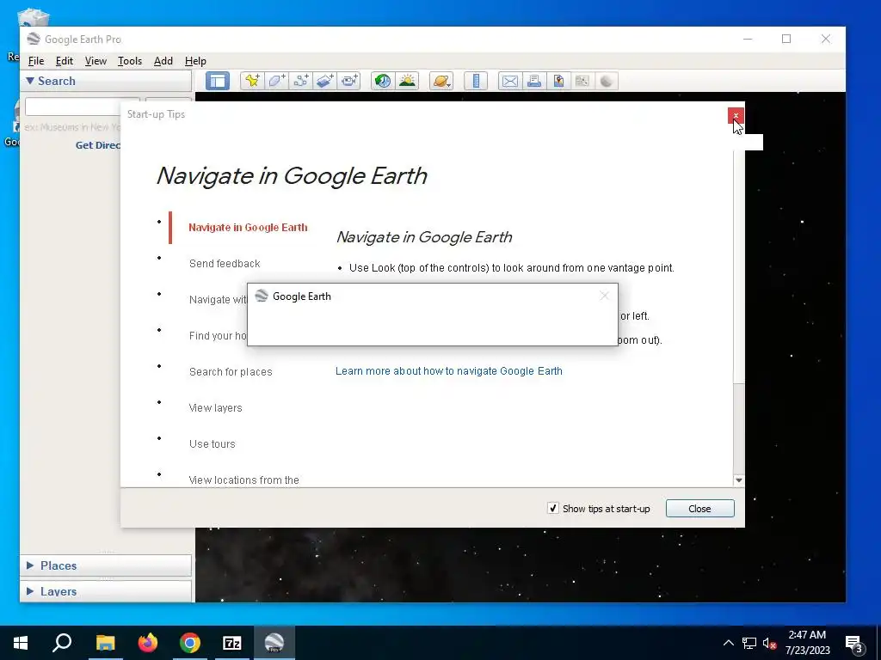
Task: Add a placemark with the pushpin icon
Action: (x=252, y=81)
